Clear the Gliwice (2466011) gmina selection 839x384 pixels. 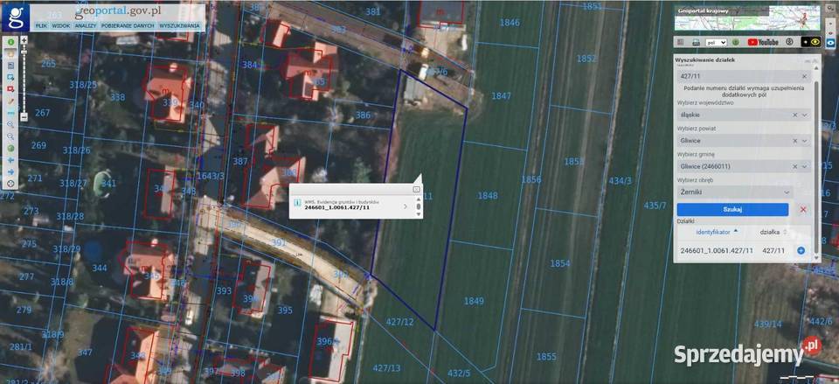tap(794, 166)
